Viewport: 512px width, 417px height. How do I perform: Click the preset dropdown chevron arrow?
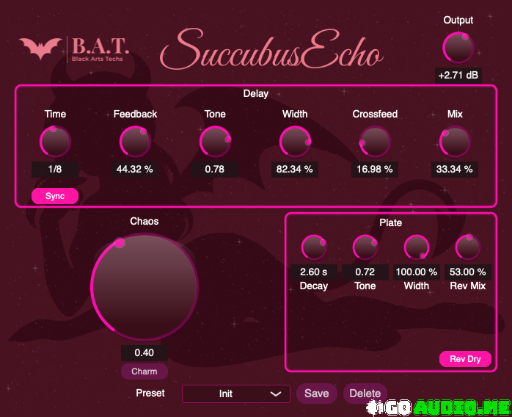pos(276,394)
